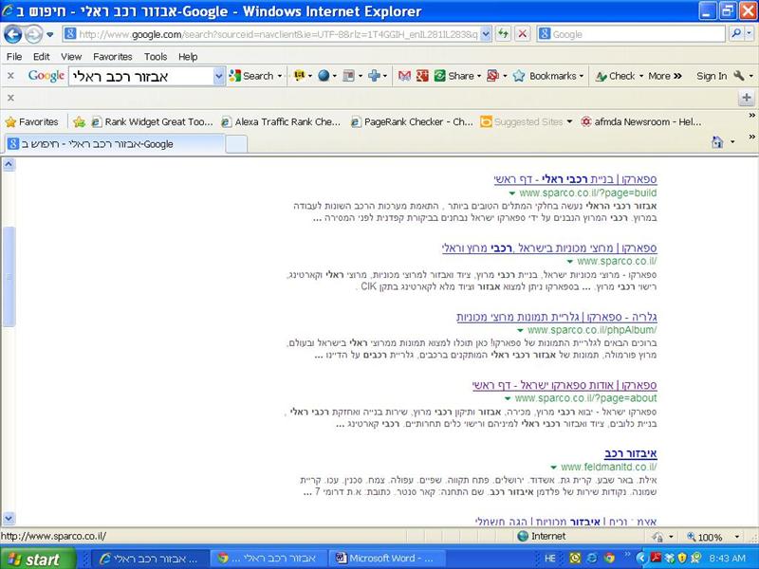The width and height of the screenshot is (759, 569).
Task: Open the Help menu
Action: pos(188,57)
